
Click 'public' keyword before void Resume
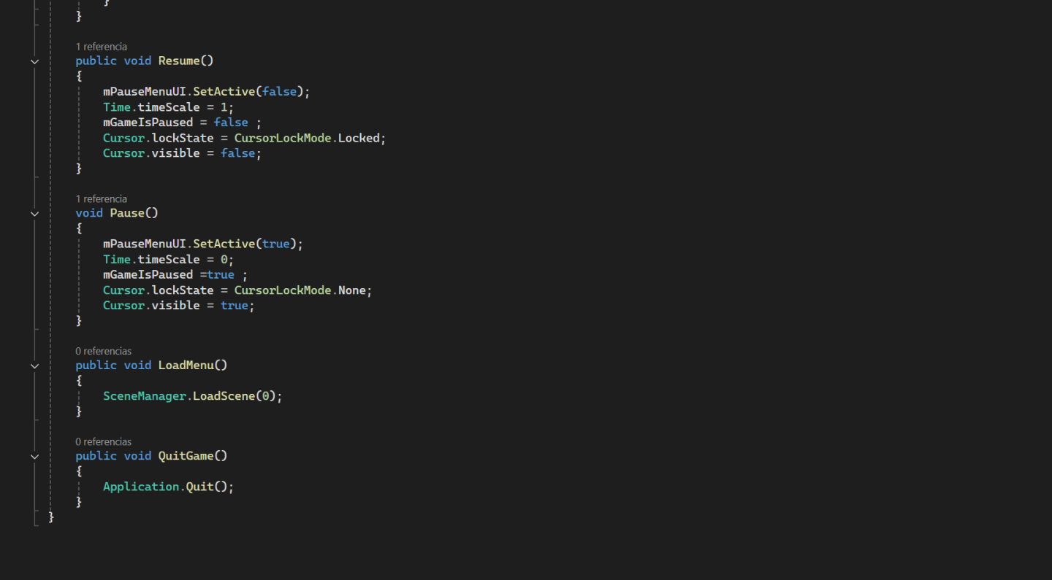96,61
